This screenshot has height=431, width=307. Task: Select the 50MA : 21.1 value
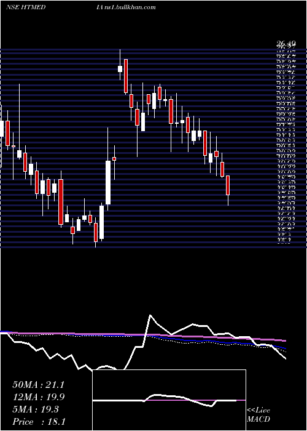pyautogui.click(x=38, y=385)
